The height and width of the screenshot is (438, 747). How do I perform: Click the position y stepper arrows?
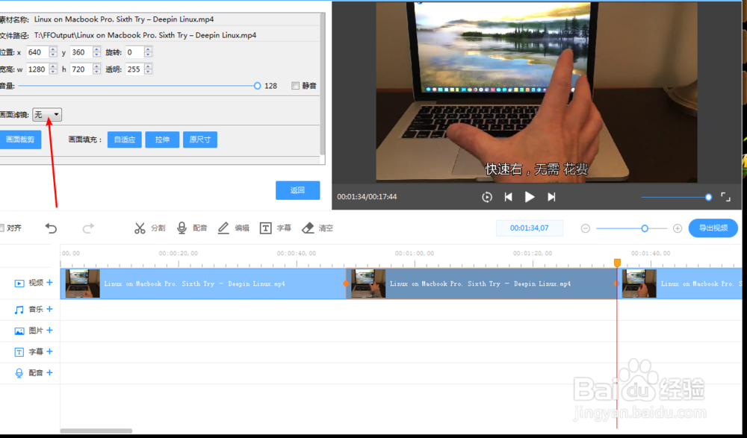tap(96, 52)
